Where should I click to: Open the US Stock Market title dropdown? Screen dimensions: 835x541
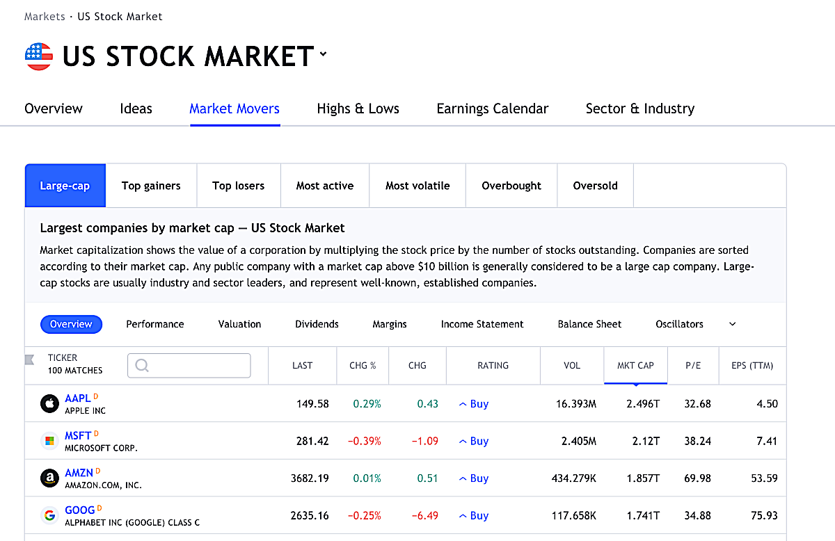323,54
